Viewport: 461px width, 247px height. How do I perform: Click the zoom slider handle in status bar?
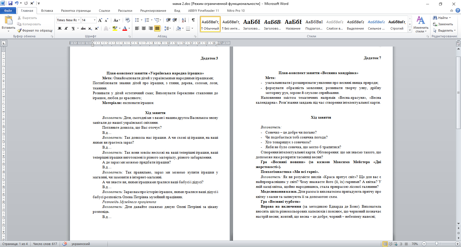tap(437, 244)
